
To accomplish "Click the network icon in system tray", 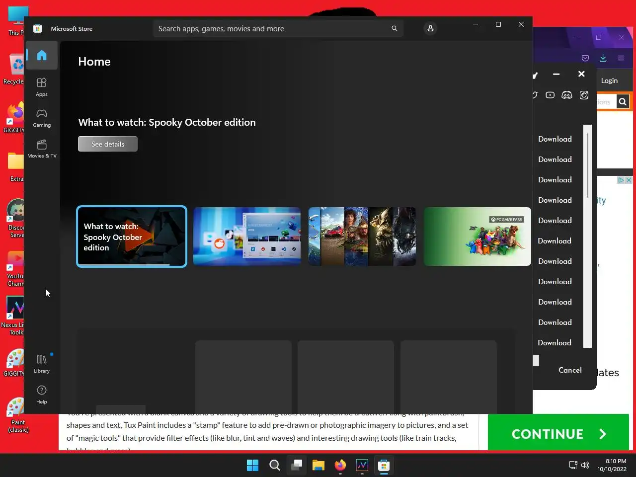I will click(573, 466).
